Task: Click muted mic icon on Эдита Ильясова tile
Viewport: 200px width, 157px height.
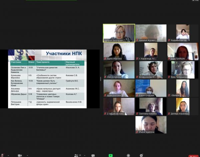Action: coord(105,59)
